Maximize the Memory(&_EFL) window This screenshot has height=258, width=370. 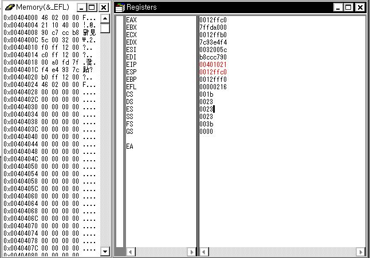tap(92, 7)
